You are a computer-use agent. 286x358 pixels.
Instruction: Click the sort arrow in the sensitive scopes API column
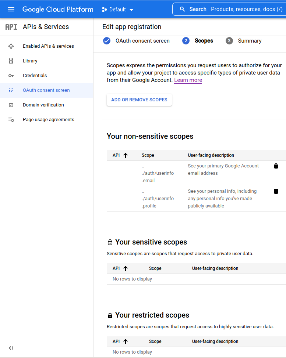coord(126,268)
